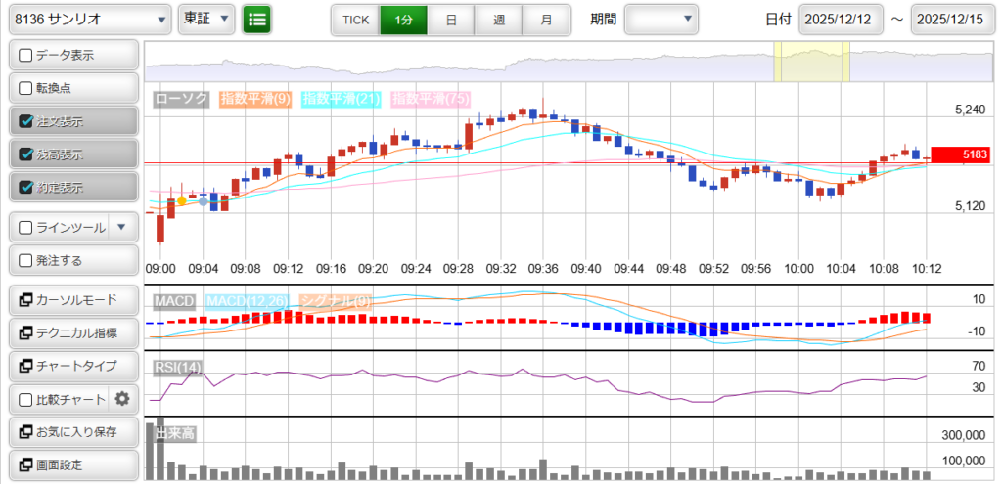Click the yellow dot order marker on chart
Image resolution: width=1002 pixels, height=484 pixels.
tap(181, 200)
